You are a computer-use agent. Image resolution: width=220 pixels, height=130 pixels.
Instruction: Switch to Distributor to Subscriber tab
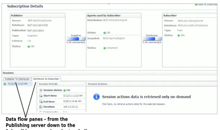tap(46, 79)
